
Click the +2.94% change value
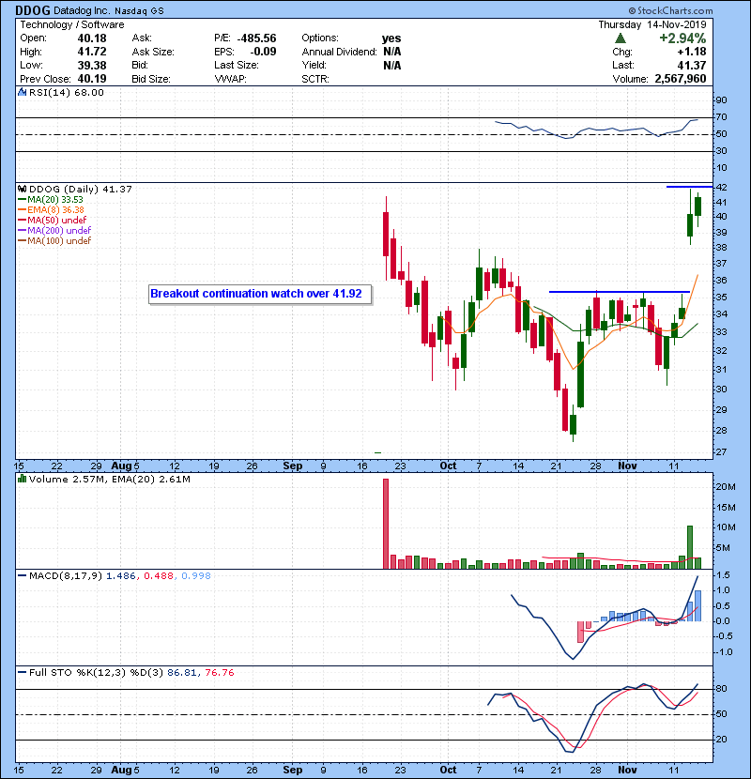click(x=682, y=38)
